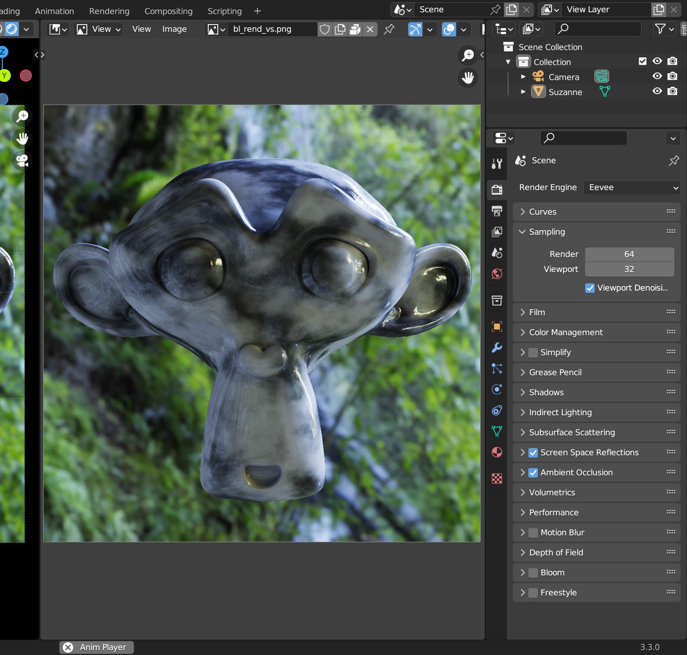687x655 pixels.
Task: Click the Viewport samples slider
Action: (x=629, y=269)
